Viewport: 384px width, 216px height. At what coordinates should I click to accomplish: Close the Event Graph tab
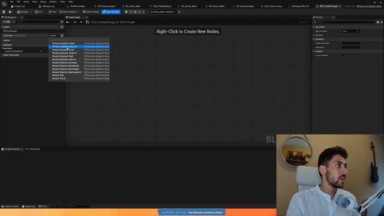click(86, 17)
